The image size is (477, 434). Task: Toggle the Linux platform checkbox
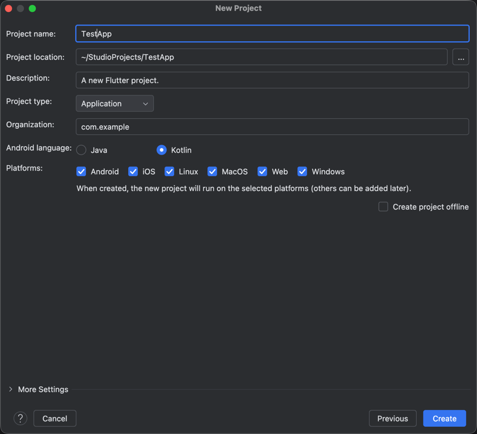click(169, 171)
